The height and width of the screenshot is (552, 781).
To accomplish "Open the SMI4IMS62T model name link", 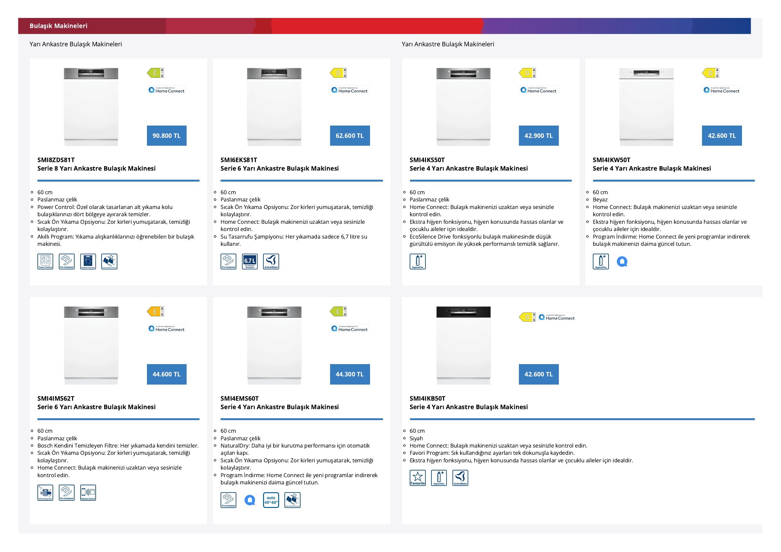I will click(x=56, y=399).
